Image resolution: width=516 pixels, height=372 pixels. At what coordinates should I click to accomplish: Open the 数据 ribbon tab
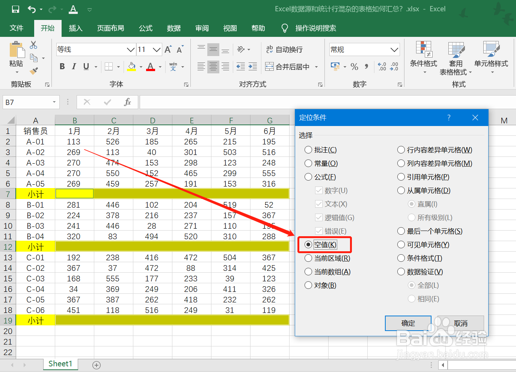[x=174, y=28]
